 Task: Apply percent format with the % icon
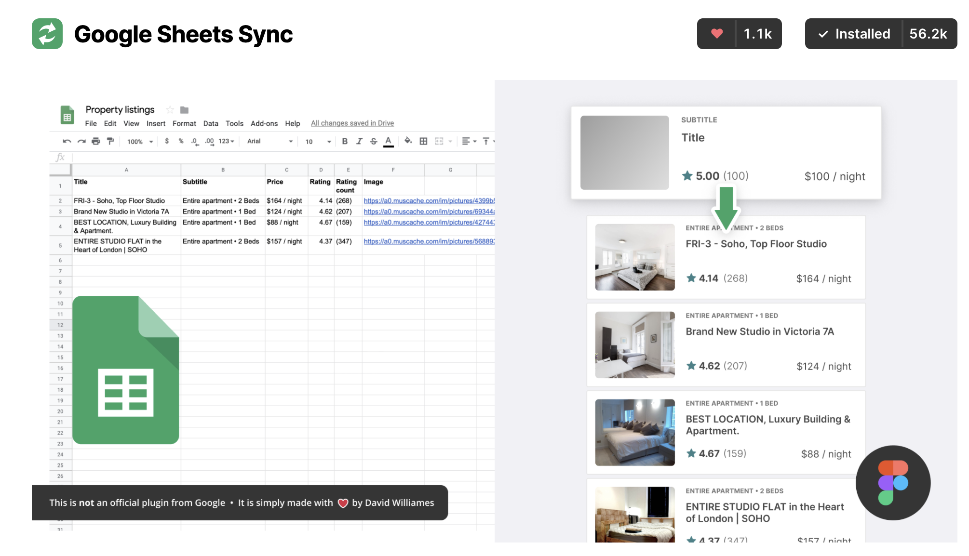[181, 141]
